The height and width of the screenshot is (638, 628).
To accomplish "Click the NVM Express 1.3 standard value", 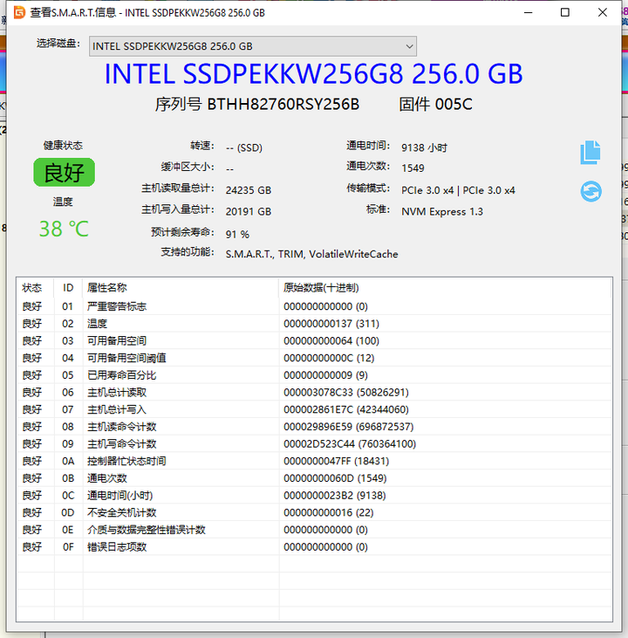I will pyautogui.click(x=442, y=211).
